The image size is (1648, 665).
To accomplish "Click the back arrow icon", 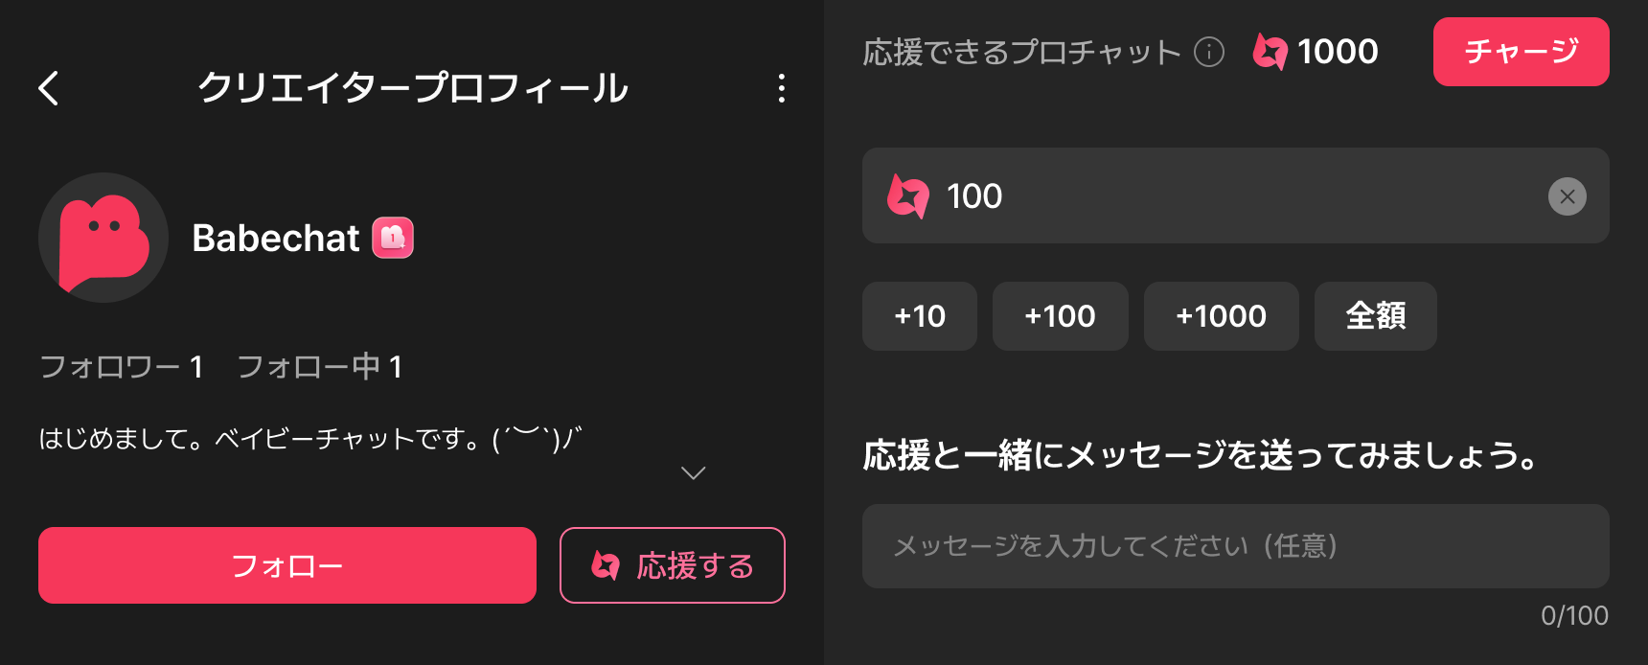I will coord(49,88).
